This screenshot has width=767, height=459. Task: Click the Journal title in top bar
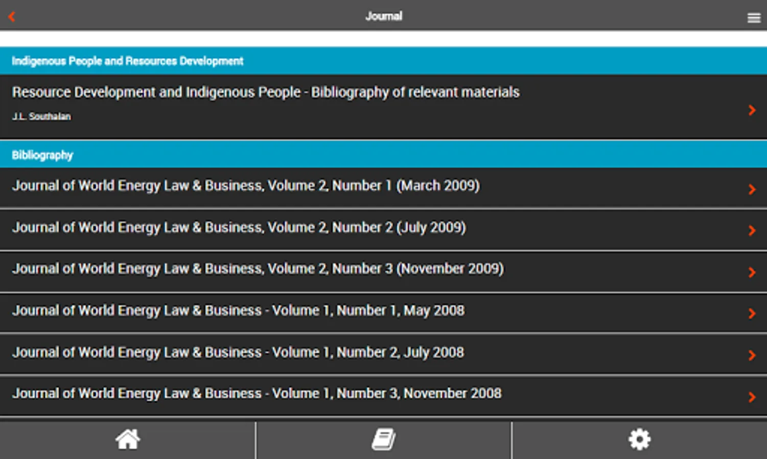coord(384,16)
